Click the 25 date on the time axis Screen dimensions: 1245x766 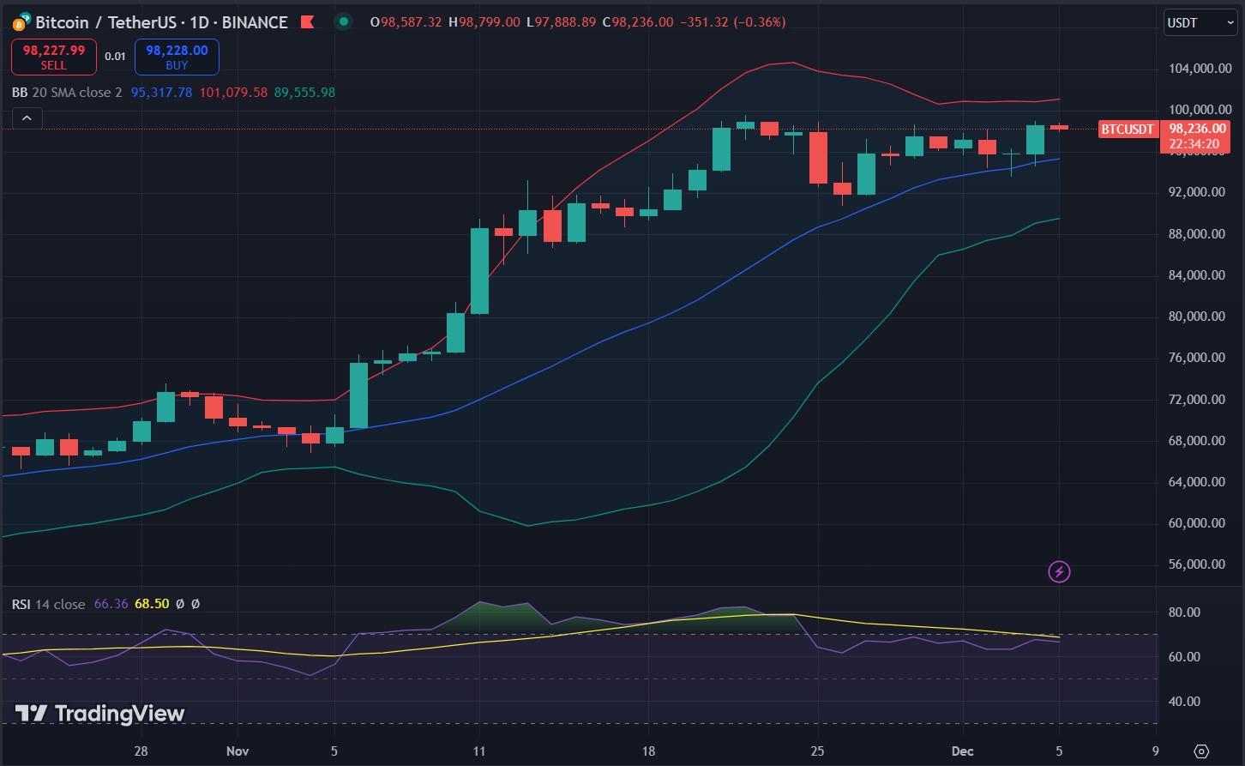pyautogui.click(x=817, y=751)
